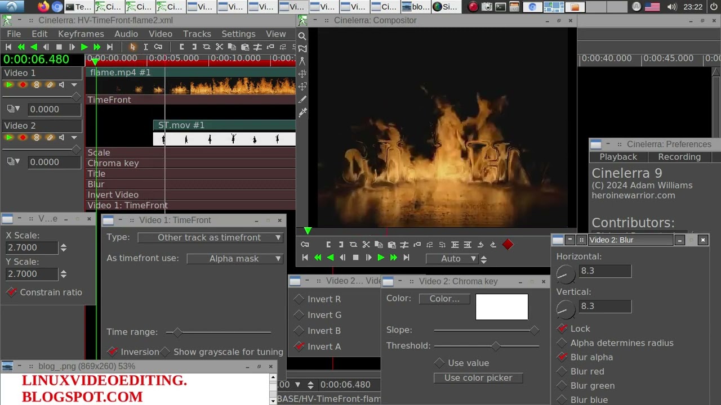Open the timefront Type dropdown
The width and height of the screenshot is (721, 405).
click(210, 237)
